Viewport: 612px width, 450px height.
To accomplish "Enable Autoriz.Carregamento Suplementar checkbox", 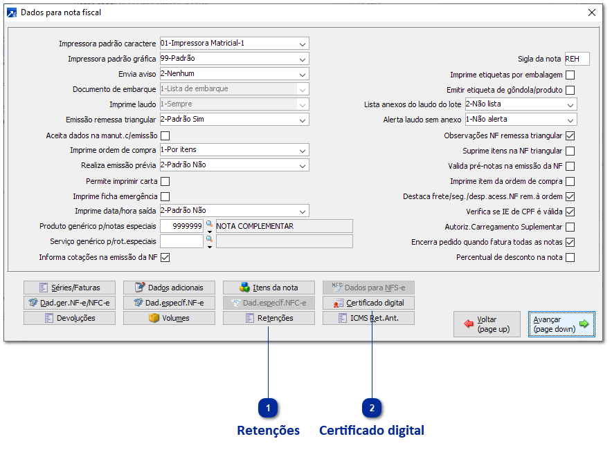I will [x=570, y=227].
